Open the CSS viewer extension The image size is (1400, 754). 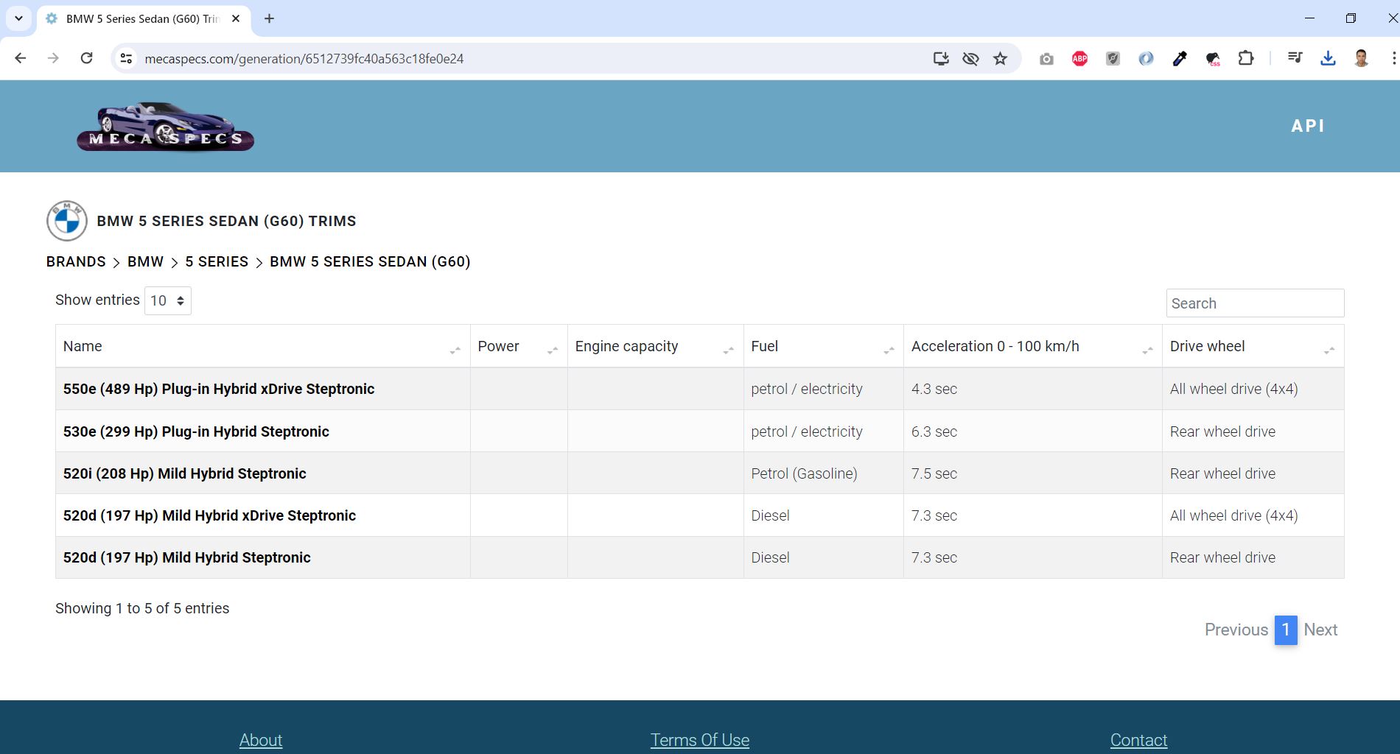tap(1213, 59)
